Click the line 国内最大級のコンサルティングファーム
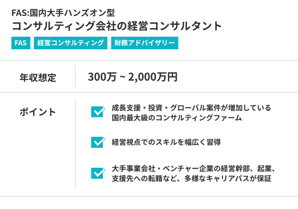Viewport: 298px width, 209px height. pos(177,118)
